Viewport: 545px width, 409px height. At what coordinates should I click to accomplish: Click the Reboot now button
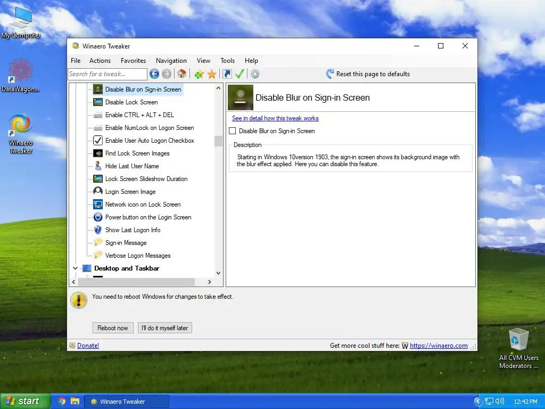pos(113,328)
